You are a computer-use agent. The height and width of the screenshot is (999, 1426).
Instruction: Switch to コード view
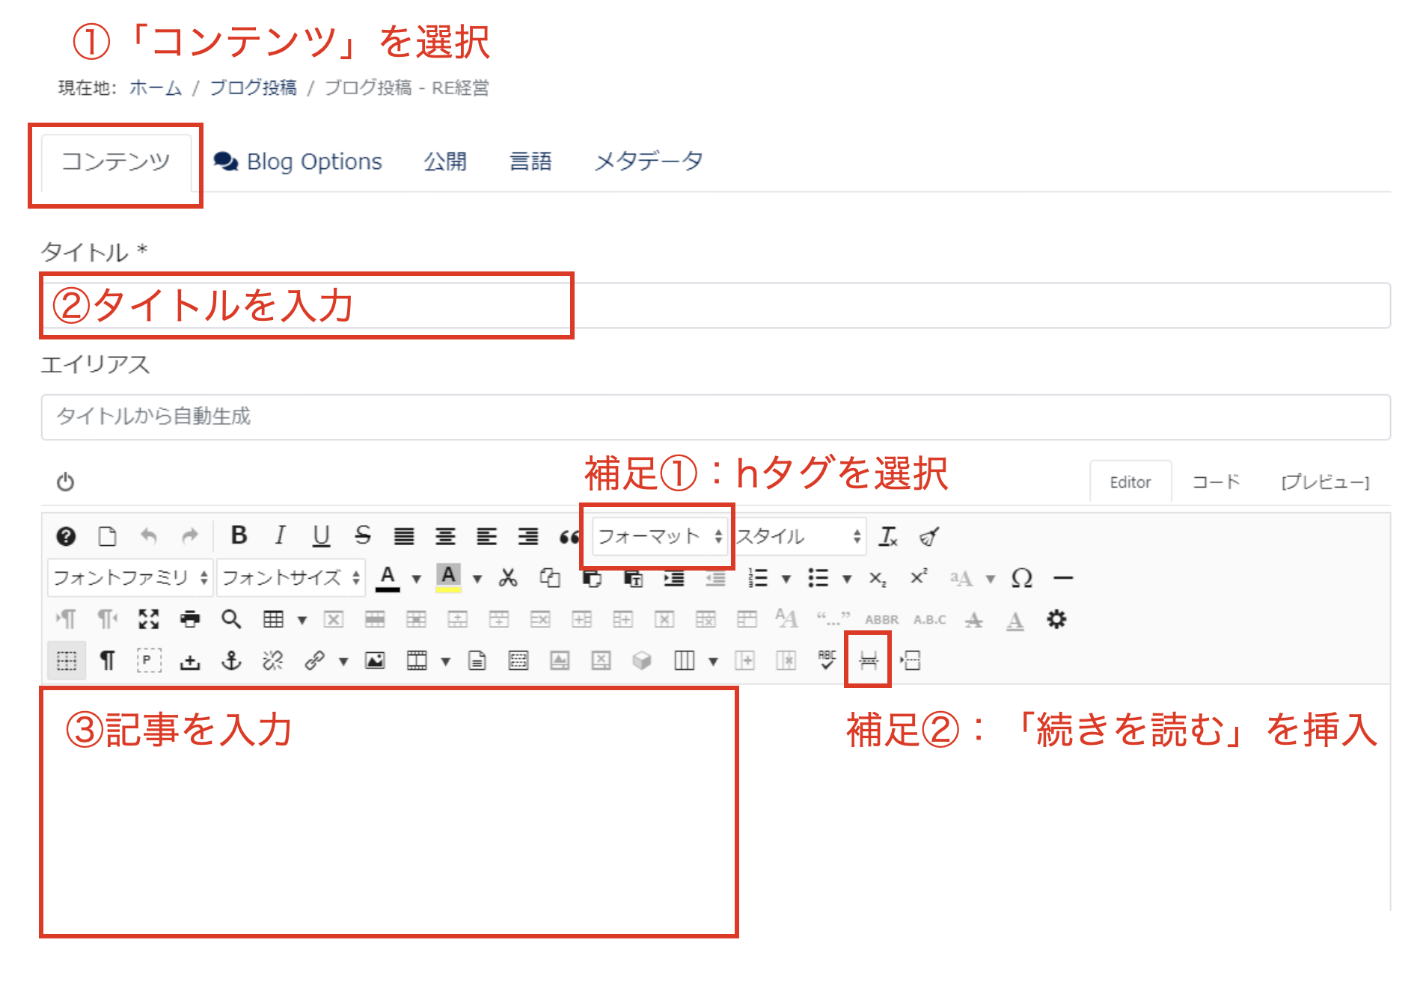[1215, 482]
